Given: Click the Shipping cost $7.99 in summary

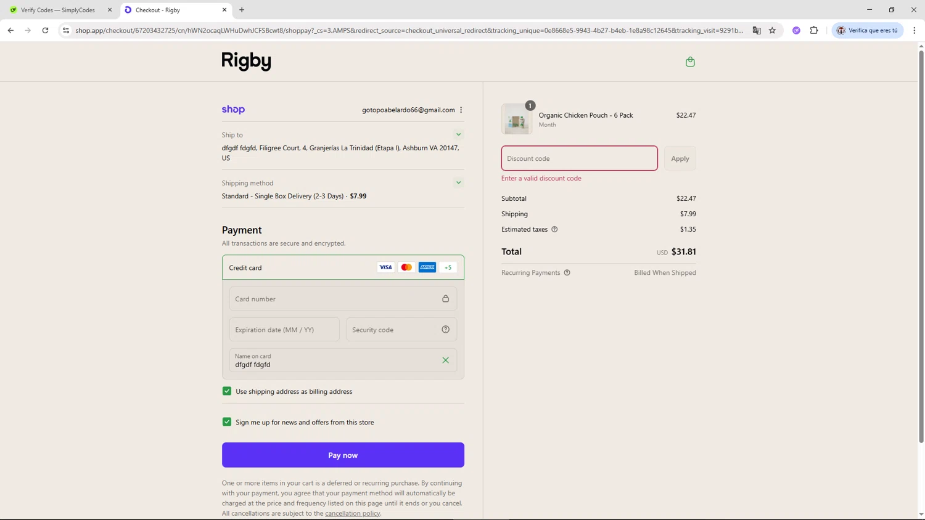Looking at the screenshot, I should click(x=688, y=214).
